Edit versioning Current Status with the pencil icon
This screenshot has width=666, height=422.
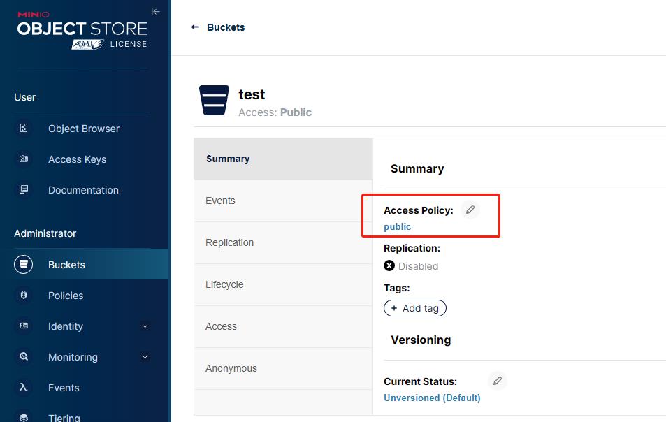click(x=497, y=381)
